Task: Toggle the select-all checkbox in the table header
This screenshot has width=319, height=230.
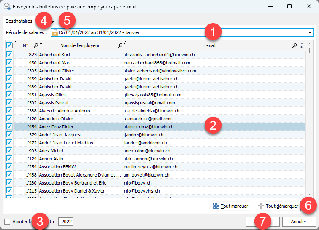Action: (9, 45)
